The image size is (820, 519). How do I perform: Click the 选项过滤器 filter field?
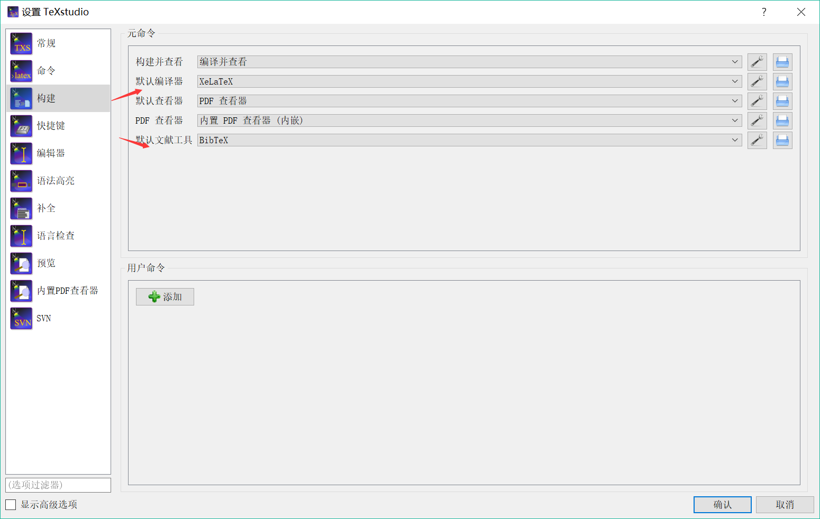[58, 485]
